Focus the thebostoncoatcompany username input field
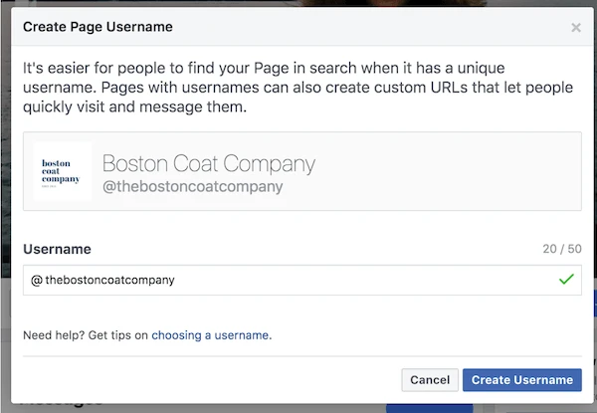Image resolution: width=597 pixels, height=413 pixels. (301, 281)
